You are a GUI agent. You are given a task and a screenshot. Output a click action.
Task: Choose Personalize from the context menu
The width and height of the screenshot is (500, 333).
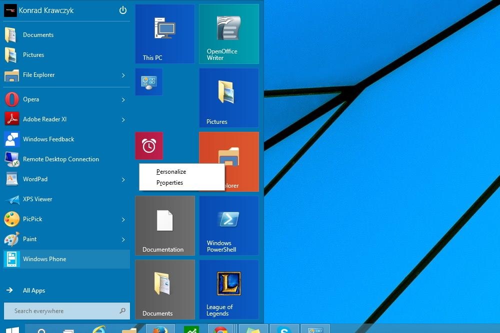click(182, 172)
